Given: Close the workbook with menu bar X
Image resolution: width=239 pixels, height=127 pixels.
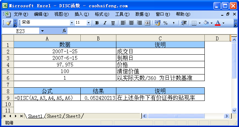Looking at the screenshot, I should (x=234, y=14).
